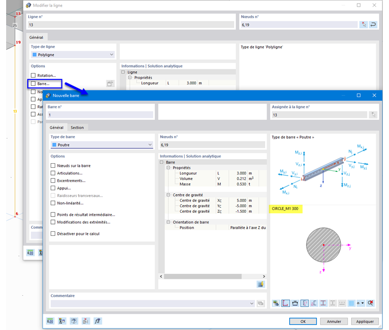The image size is (389, 330).
Task: Click the Ligne n° field showing 13
Action: pyautogui.click(x=131, y=24)
